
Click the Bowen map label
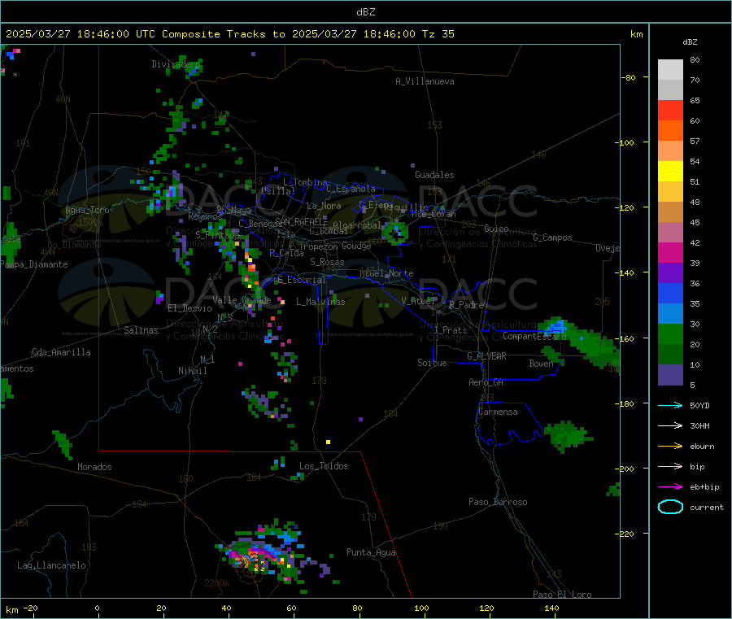coord(541,363)
